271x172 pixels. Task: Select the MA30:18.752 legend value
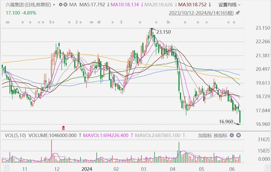click(x=192, y=5)
